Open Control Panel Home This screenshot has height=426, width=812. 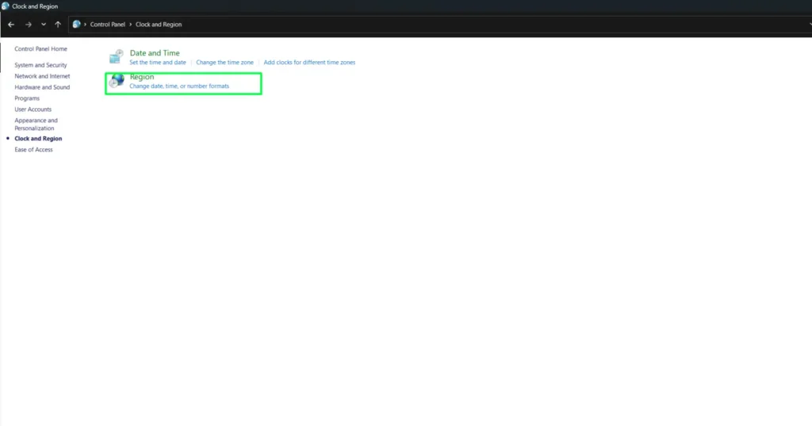[x=41, y=48]
